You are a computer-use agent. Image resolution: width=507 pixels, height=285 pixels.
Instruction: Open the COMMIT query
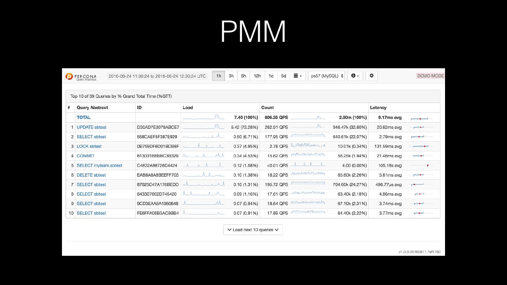pos(86,156)
